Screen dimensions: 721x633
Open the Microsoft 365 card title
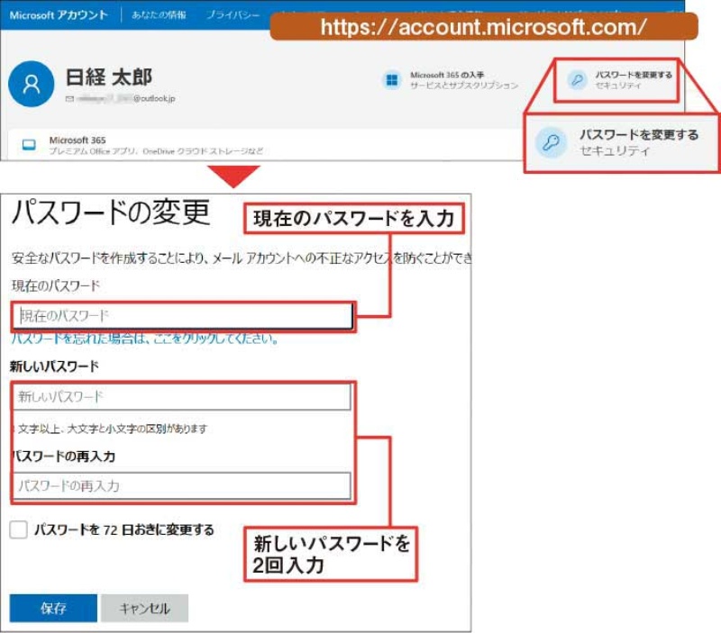[78, 140]
